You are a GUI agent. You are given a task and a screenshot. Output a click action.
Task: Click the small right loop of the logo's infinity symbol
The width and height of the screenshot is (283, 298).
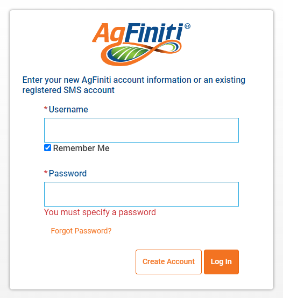click(169, 46)
